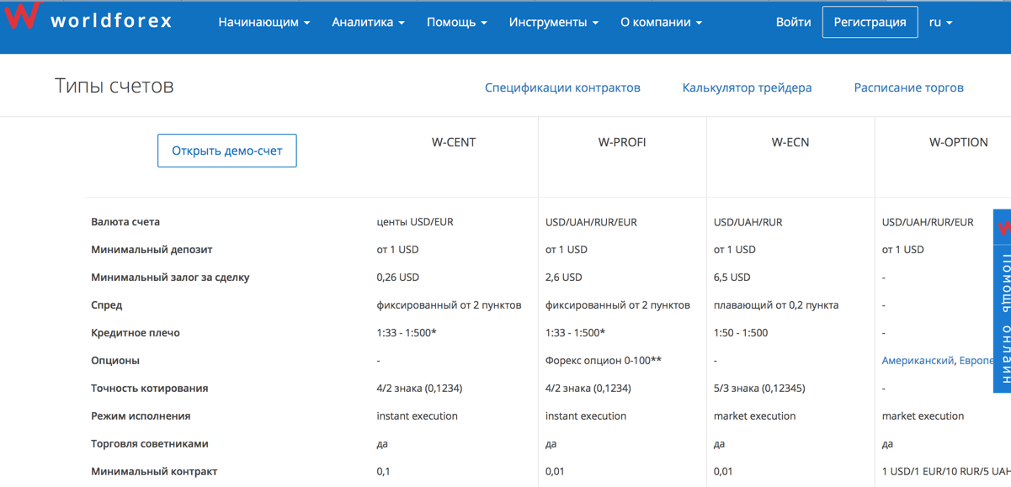Click Форекс опцион 0-100** cell

[x=604, y=361]
